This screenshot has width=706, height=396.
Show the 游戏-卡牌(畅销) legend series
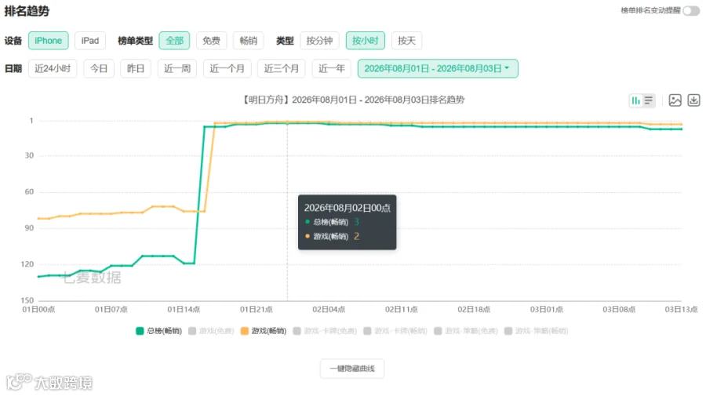coord(395,331)
